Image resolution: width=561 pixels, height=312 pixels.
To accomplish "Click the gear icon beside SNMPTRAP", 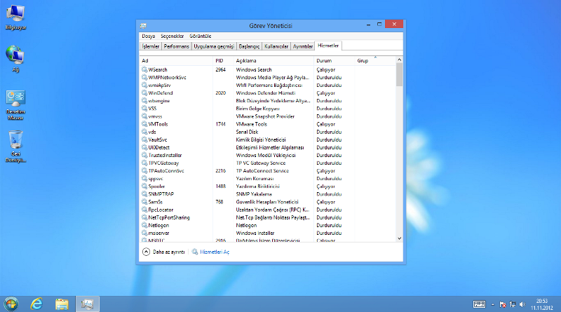I will (144, 194).
